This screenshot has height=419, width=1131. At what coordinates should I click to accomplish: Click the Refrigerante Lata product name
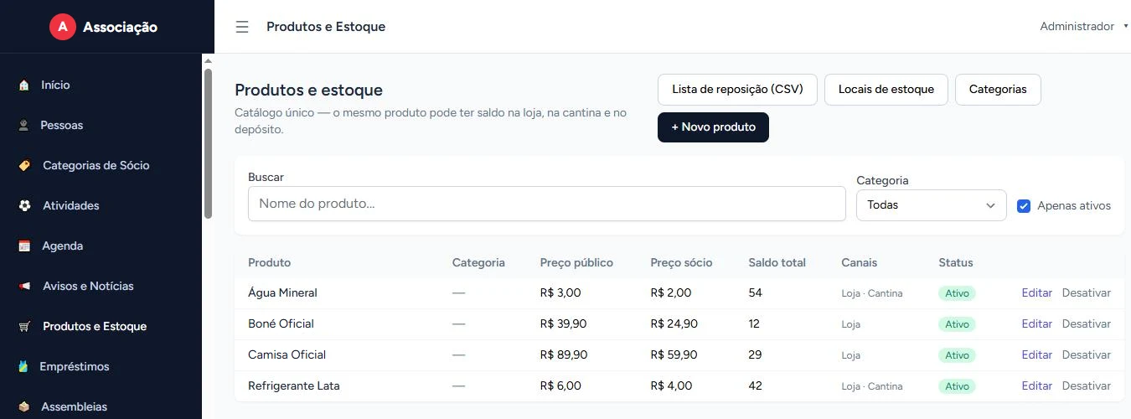(x=293, y=386)
